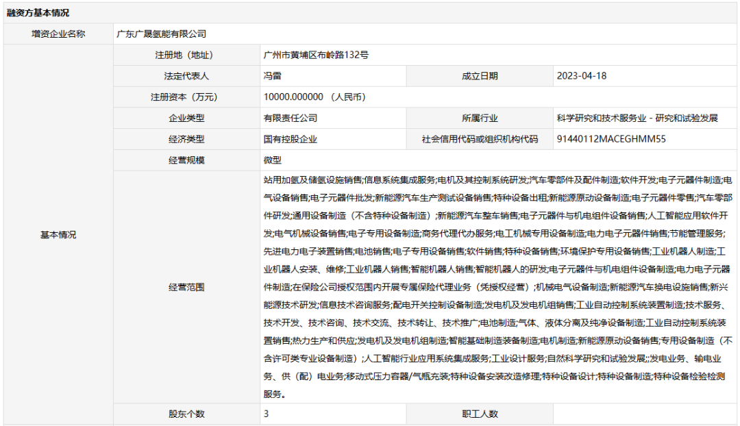
Task: Click the label 注册地（地址）
Action: coord(186,55)
